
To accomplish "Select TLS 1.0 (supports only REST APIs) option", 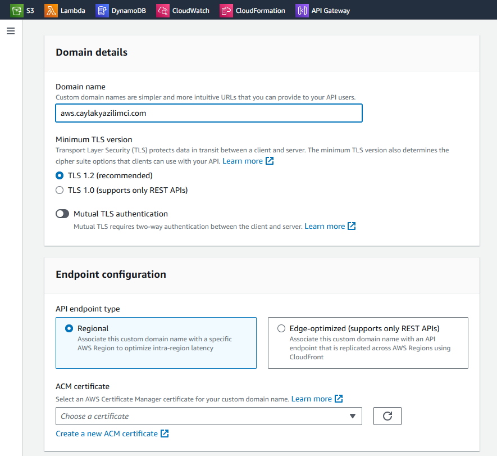I will pos(60,190).
